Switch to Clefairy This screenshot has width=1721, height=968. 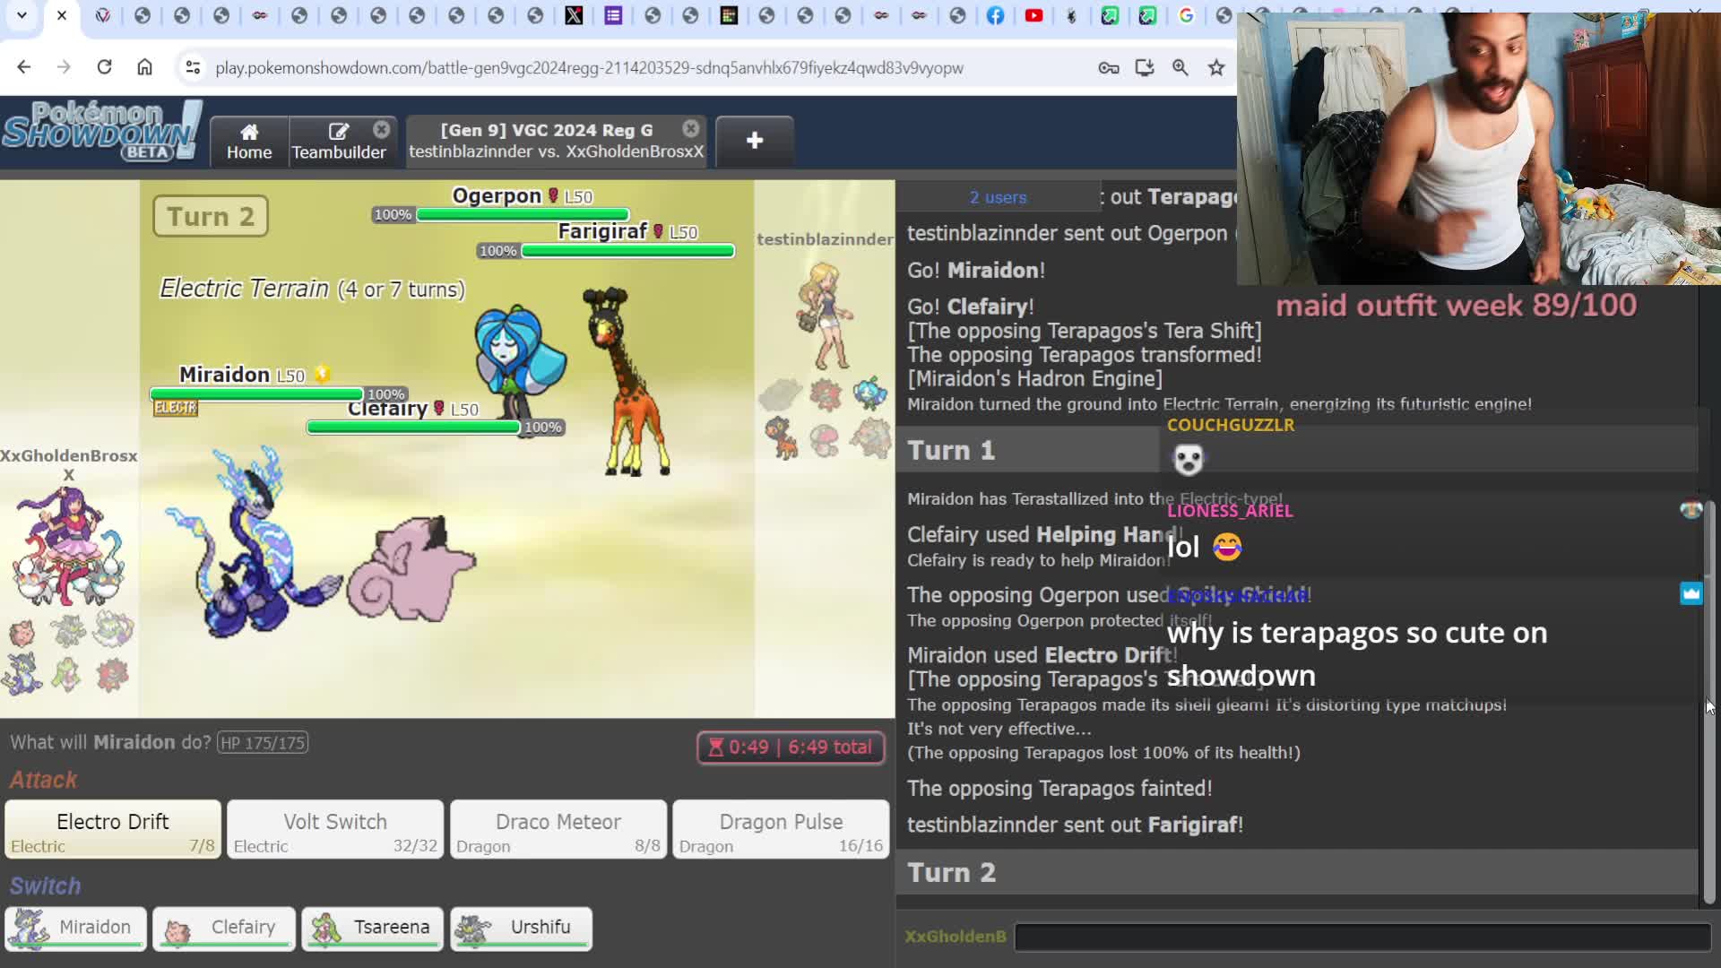[x=223, y=928]
